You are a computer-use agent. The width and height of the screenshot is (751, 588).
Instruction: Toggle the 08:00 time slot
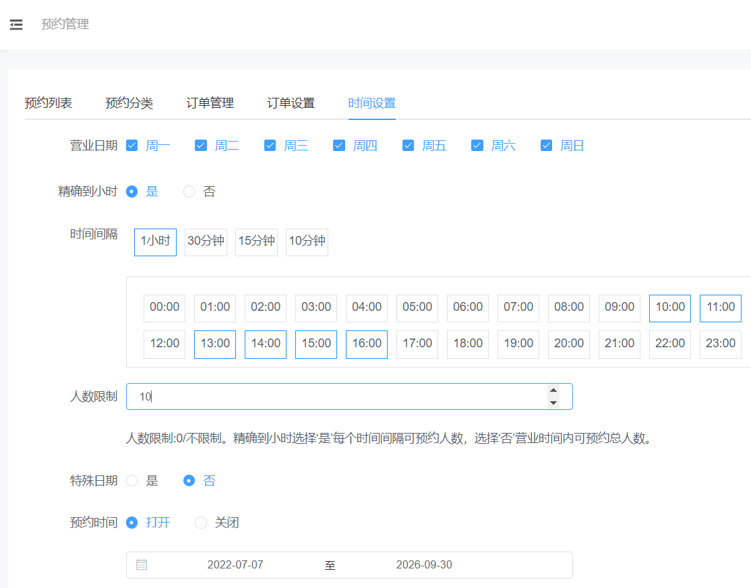point(569,308)
